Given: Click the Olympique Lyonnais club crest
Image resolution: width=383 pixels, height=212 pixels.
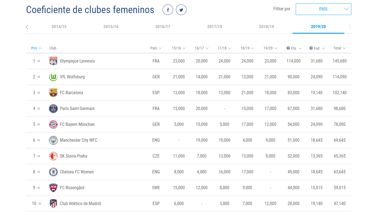Looking at the screenshot, I should [x=53, y=61].
